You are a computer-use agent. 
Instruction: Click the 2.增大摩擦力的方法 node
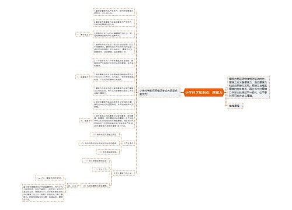tap(124, 173)
